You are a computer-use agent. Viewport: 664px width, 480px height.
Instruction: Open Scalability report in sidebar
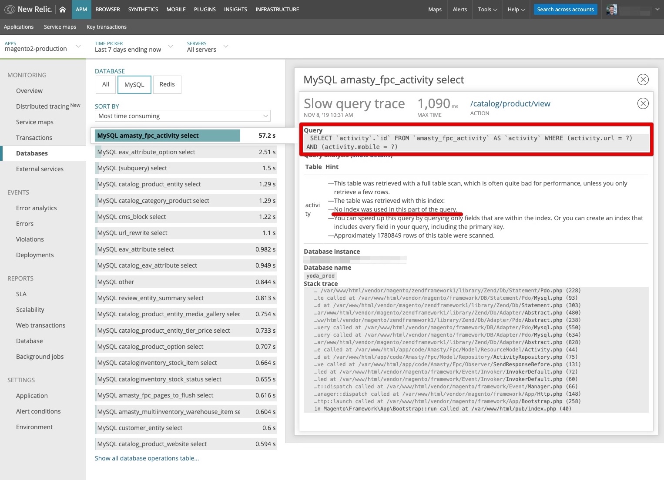tap(30, 310)
